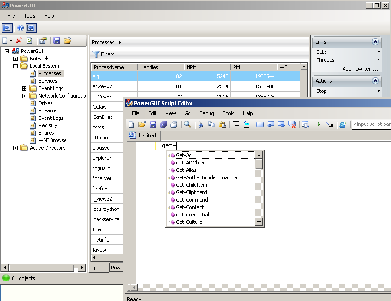The height and width of the screenshot is (301, 391).
Task: Click the window list icon in Script Editor toolbar
Action: click(306, 124)
